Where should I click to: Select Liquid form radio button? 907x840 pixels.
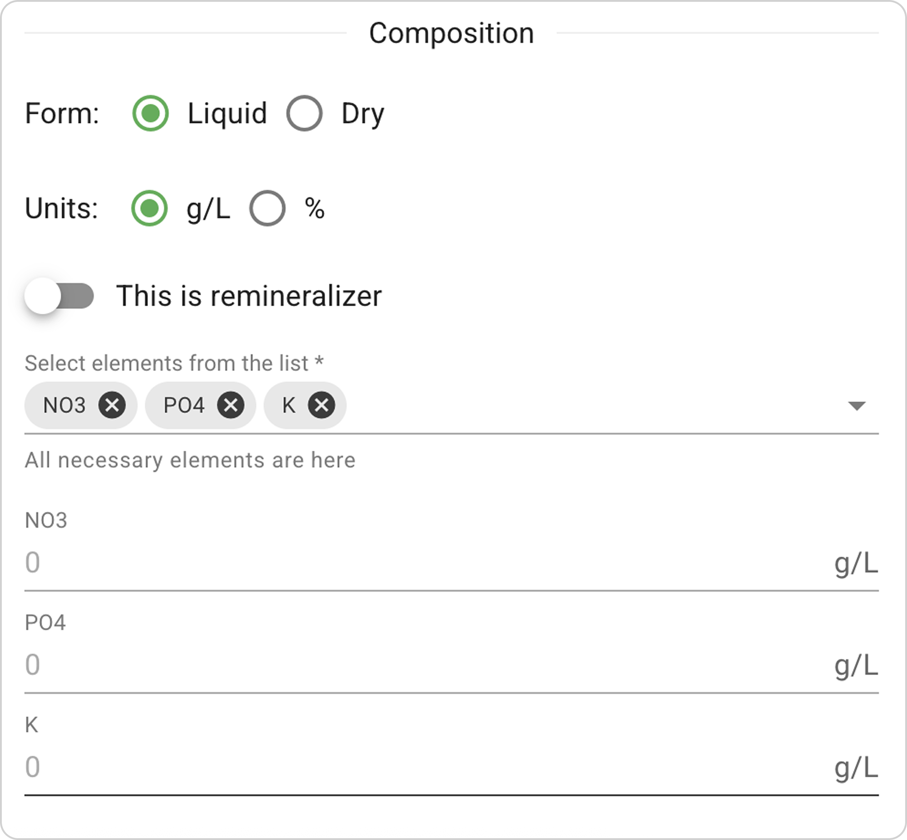point(151,113)
